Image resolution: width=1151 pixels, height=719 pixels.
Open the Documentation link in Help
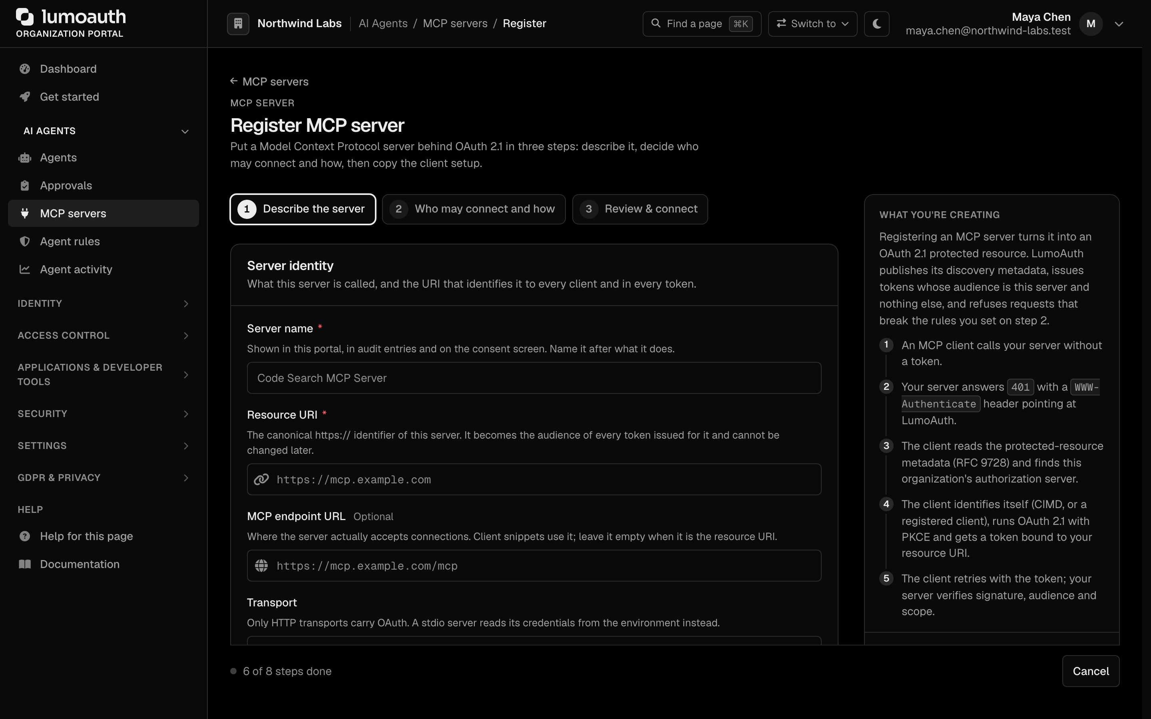coord(103,564)
